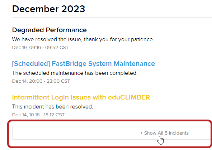Select the Degraded Performance incident title
Screen dimensions: 212x150
tap(50, 30)
